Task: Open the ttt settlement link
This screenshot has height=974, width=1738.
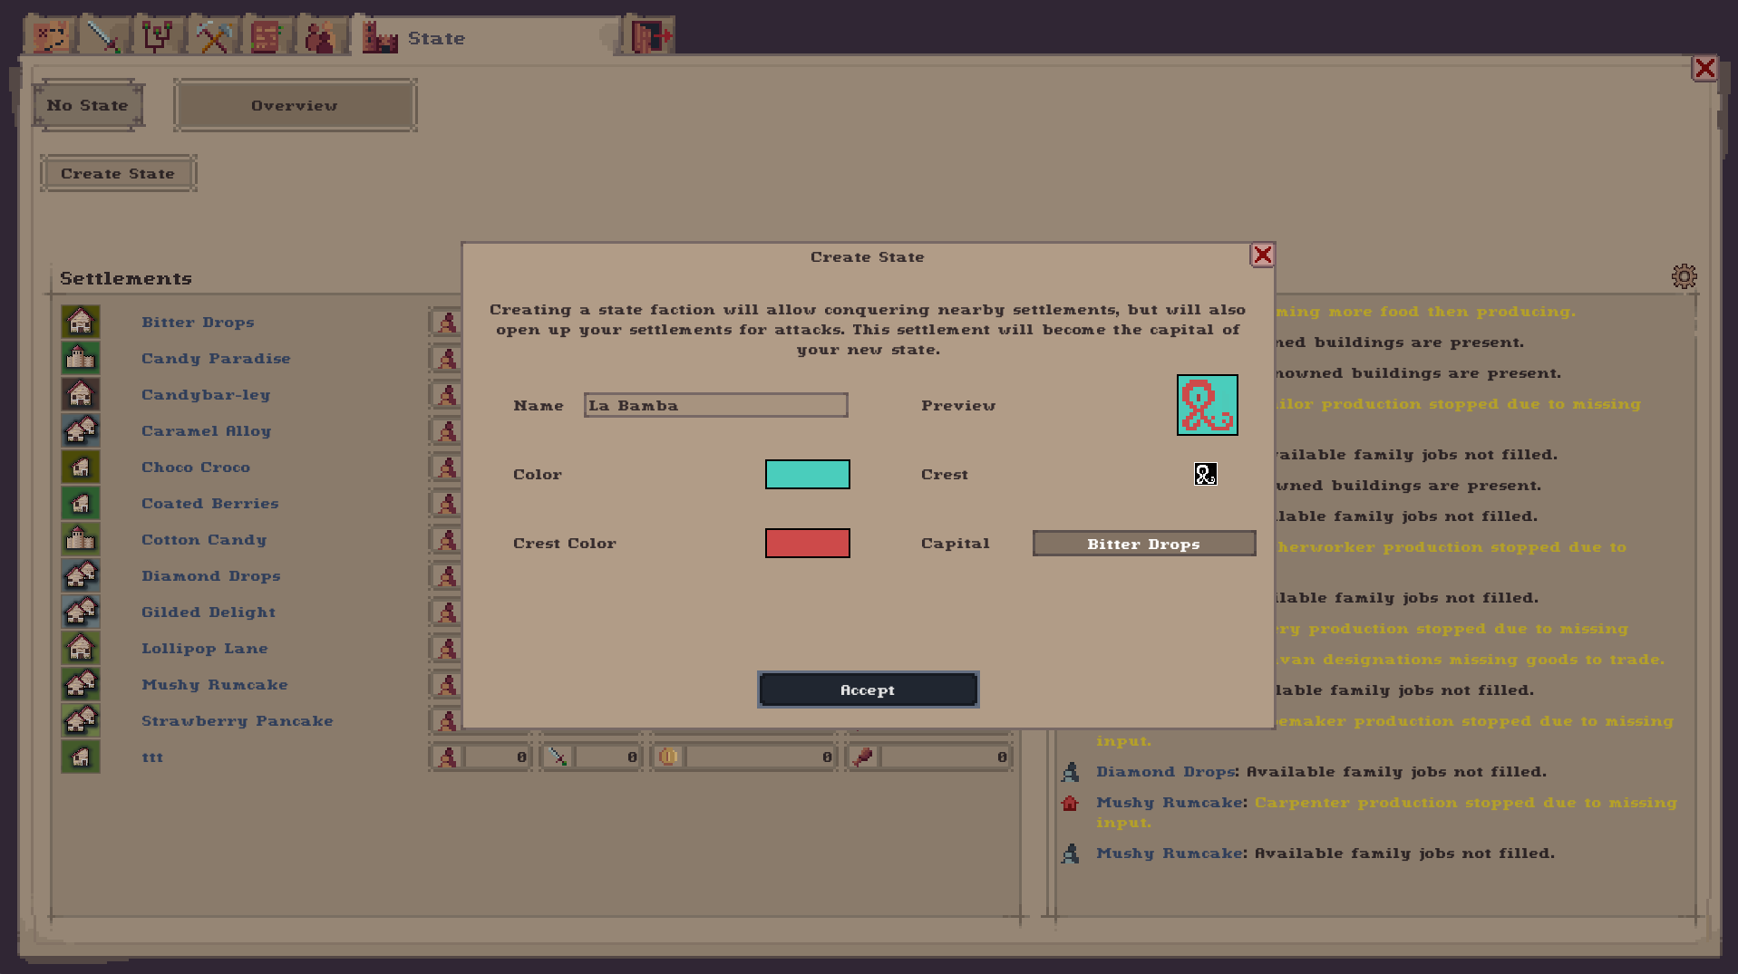Action: click(x=152, y=757)
